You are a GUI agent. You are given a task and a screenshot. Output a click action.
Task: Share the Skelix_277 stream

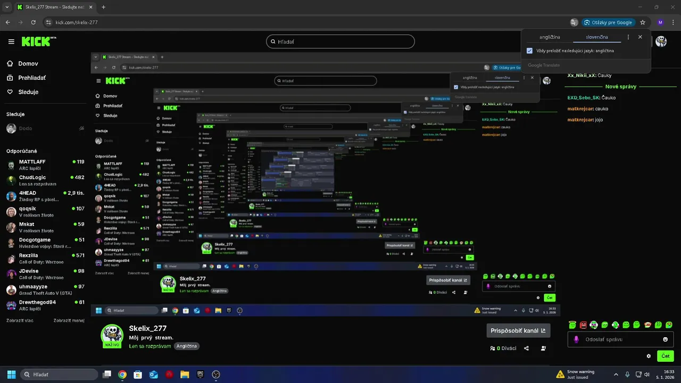coord(526,348)
